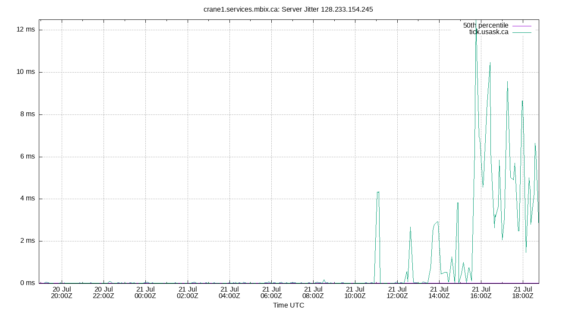Click the 'Time UTC' axis title

pyautogui.click(x=289, y=305)
